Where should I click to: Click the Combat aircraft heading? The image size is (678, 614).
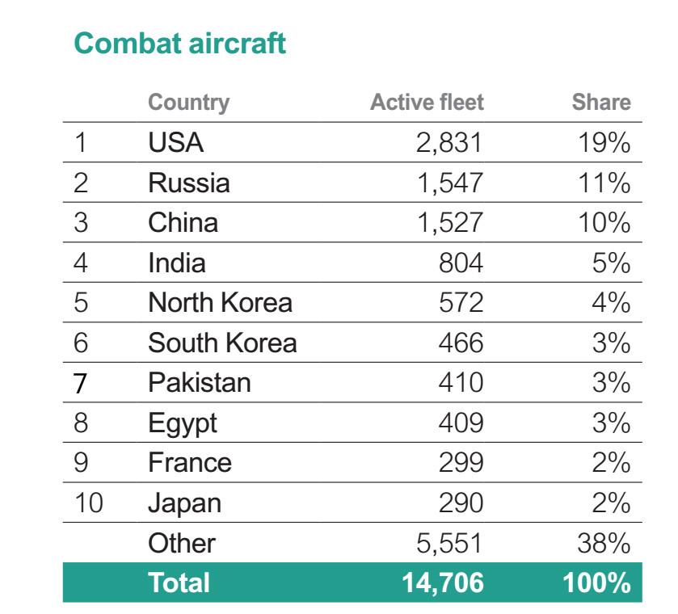pos(180,44)
